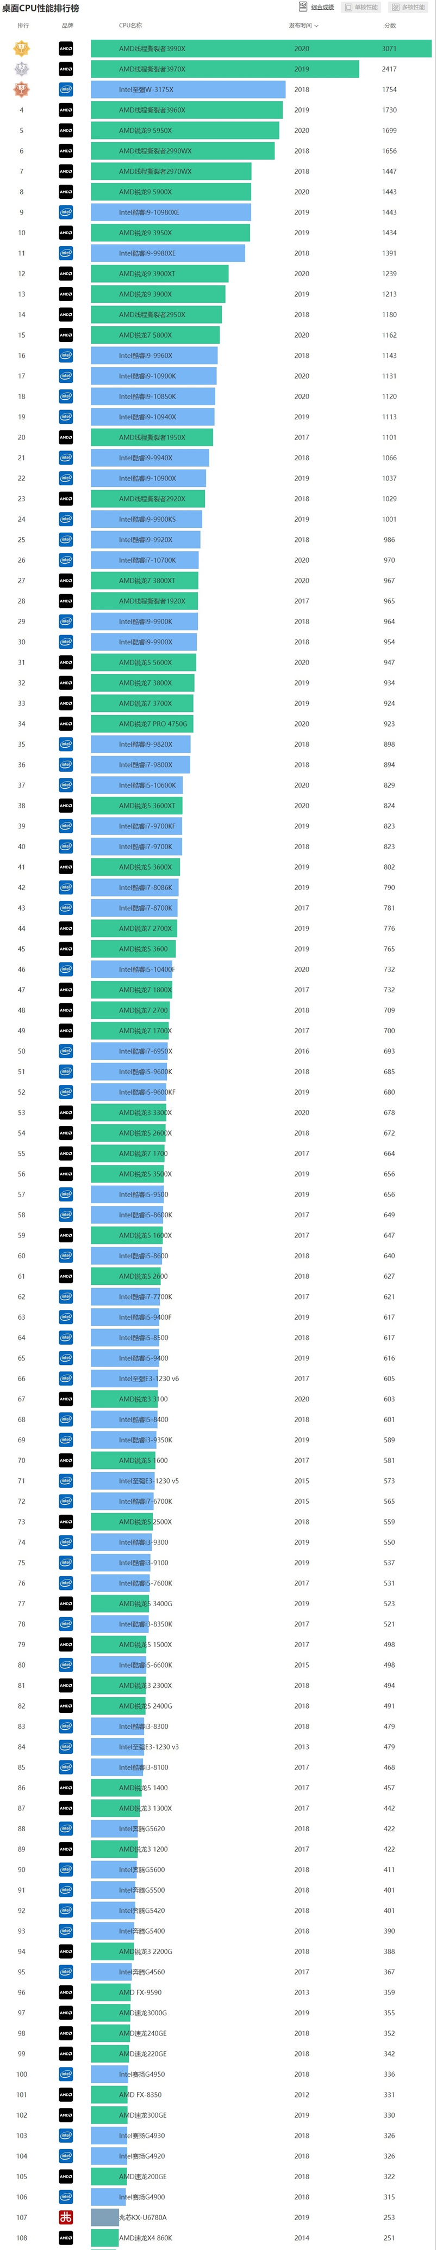437x2250 pixels.
Task: Click the 排行 rank column header
Action: [23, 26]
